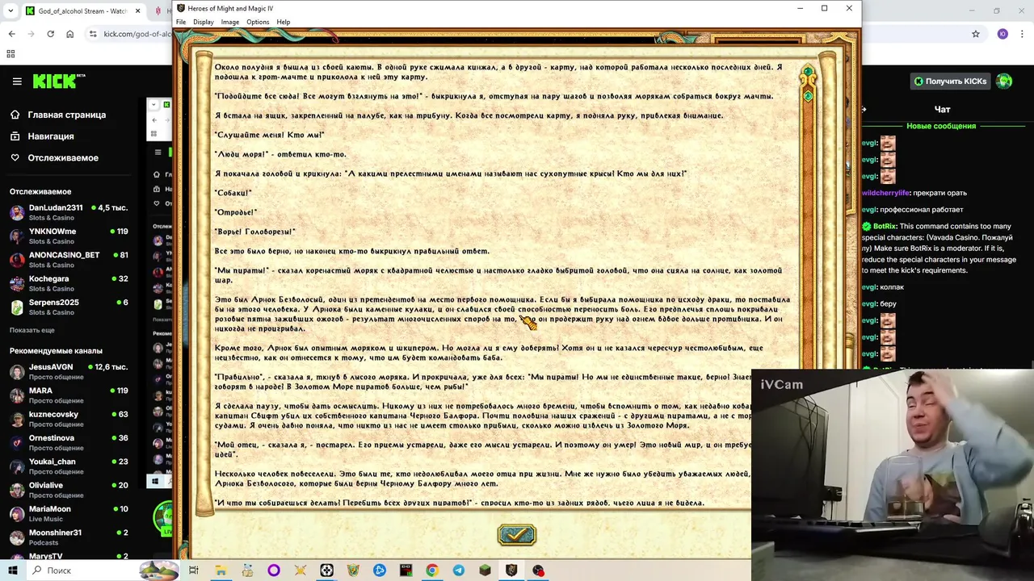Go to Kick logo home
This screenshot has width=1034, height=581.
[x=59, y=81]
